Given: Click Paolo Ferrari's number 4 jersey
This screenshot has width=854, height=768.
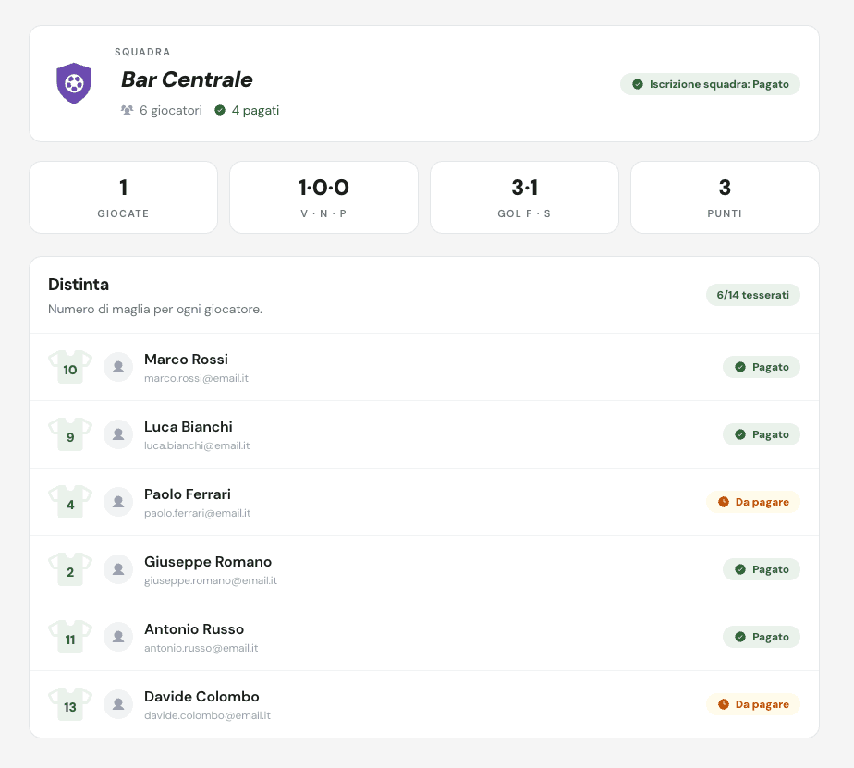Looking at the screenshot, I should click(70, 502).
